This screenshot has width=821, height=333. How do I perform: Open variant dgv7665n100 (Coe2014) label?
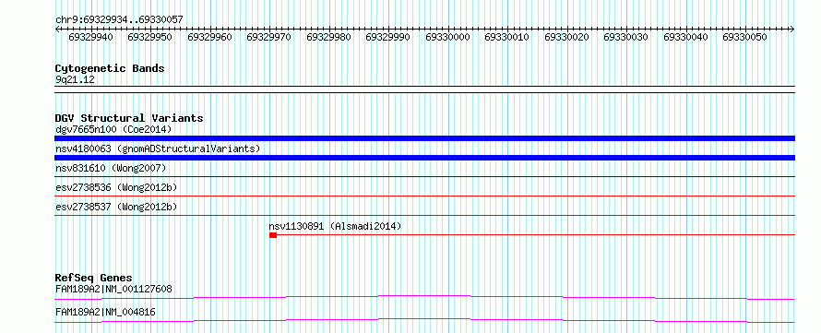click(113, 129)
